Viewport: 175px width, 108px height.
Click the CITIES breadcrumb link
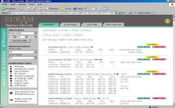coord(75,30)
